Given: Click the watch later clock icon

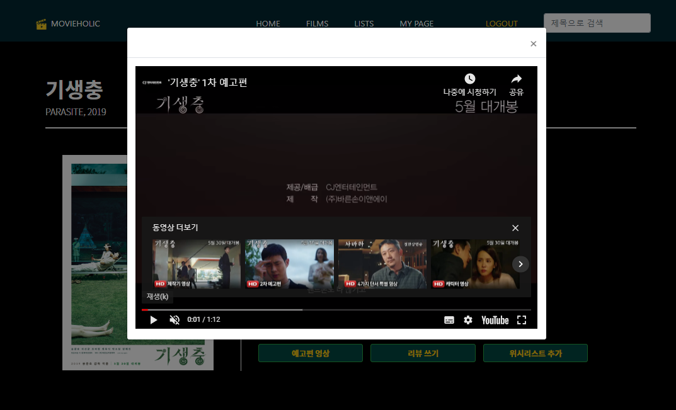Looking at the screenshot, I should 470,79.
